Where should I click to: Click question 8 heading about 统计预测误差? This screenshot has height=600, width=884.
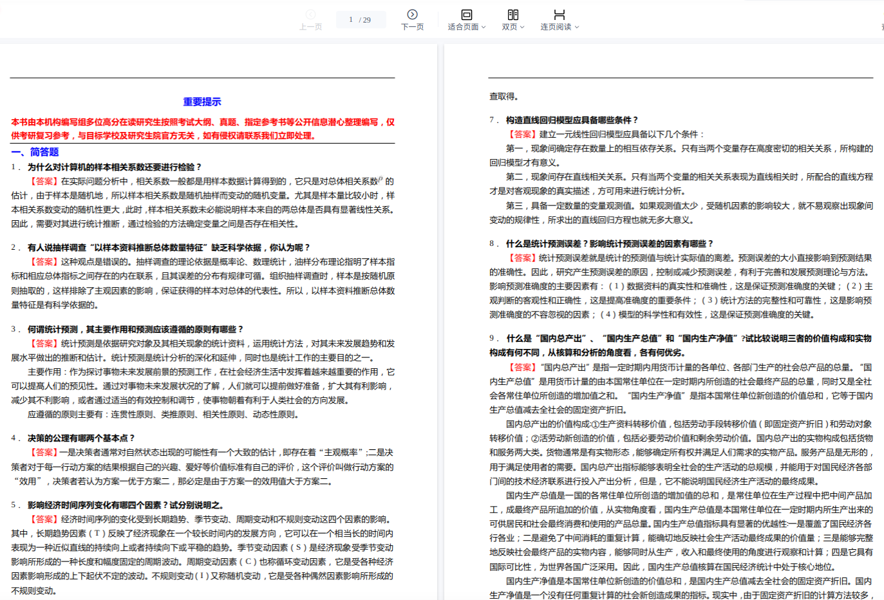click(x=610, y=243)
